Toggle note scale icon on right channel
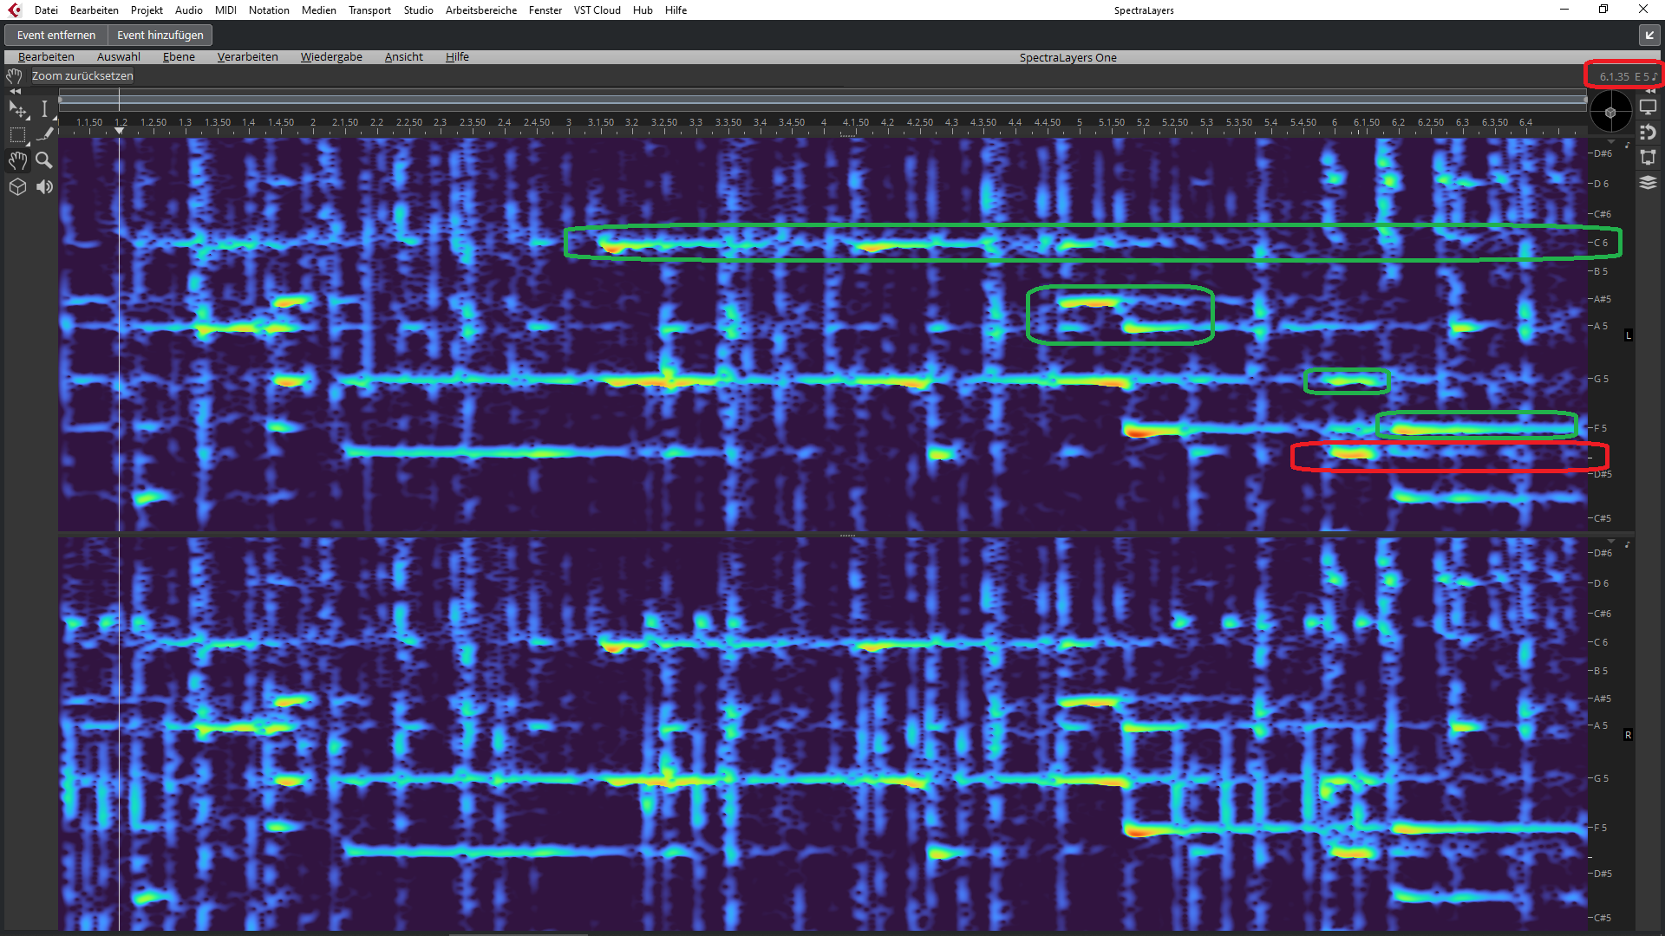This screenshot has width=1665, height=936. (1628, 544)
